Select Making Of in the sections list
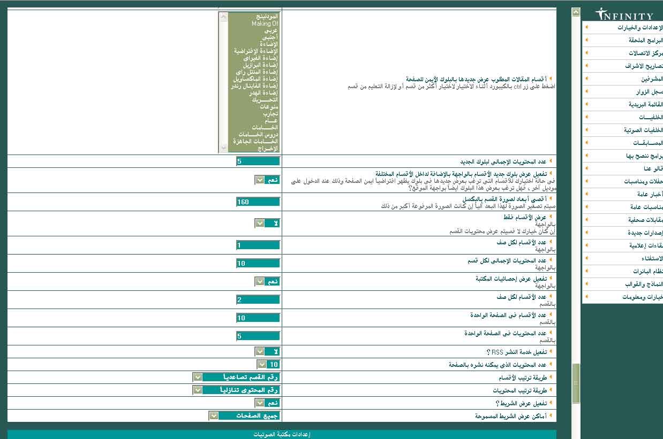The image size is (663, 439). [x=253, y=24]
